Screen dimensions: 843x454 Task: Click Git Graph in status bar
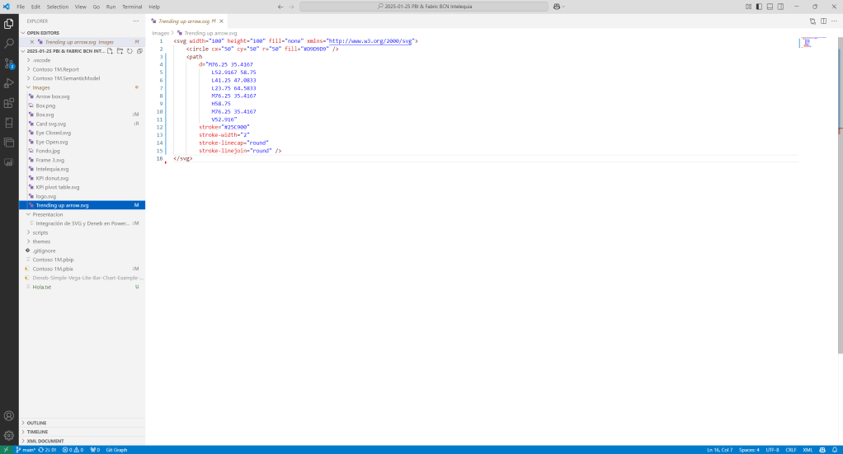pyautogui.click(x=116, y=450)
